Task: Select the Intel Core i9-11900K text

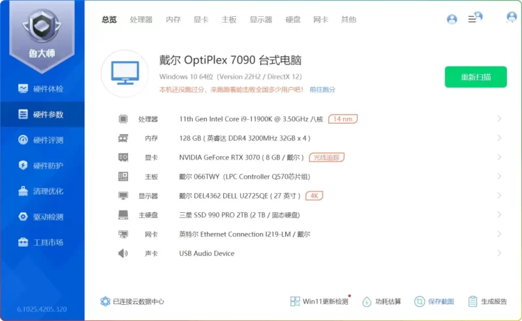Action: coord(251,119)
